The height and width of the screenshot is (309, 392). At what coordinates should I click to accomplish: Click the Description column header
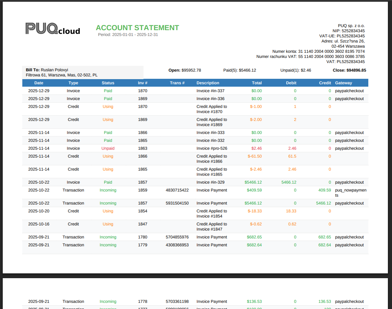[x=208, y=83]
